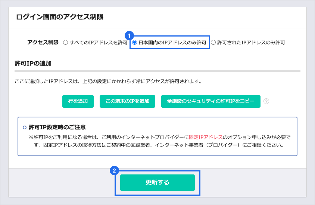The height and width of the screenshot is (205, 315).
Task: Click the red 固定IPアドレス link
Action: (206, 137)
